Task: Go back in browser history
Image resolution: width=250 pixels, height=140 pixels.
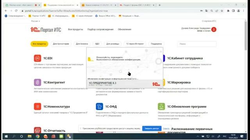Action: click(6, 11)
